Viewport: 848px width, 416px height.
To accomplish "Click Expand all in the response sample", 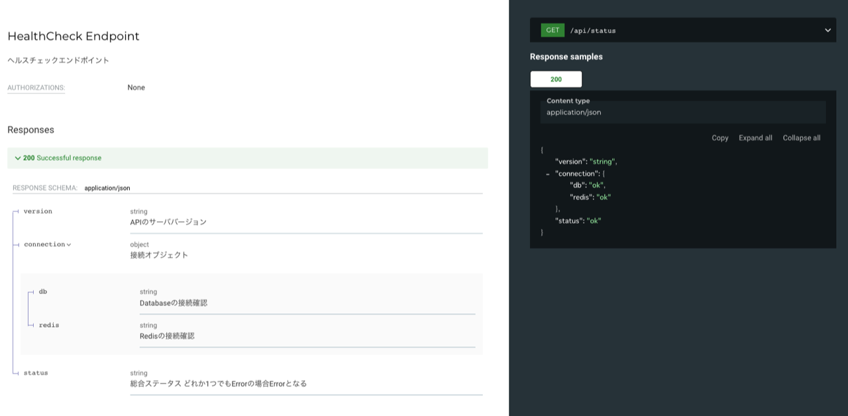I will 755,138.
